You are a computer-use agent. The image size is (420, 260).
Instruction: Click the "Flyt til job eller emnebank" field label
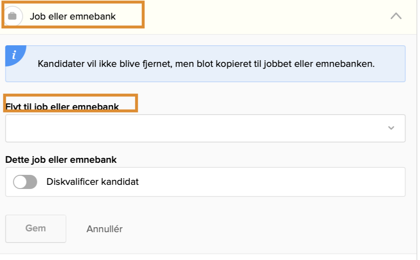pos(62,107)
